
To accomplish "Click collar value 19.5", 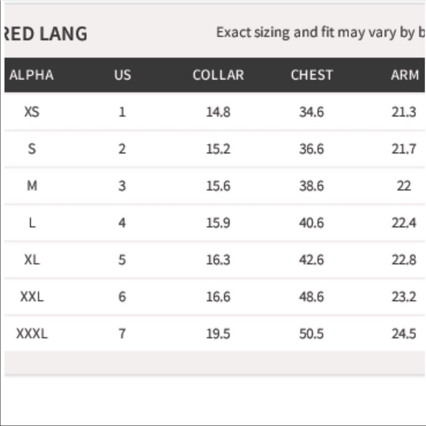I will tap(218, 334).
